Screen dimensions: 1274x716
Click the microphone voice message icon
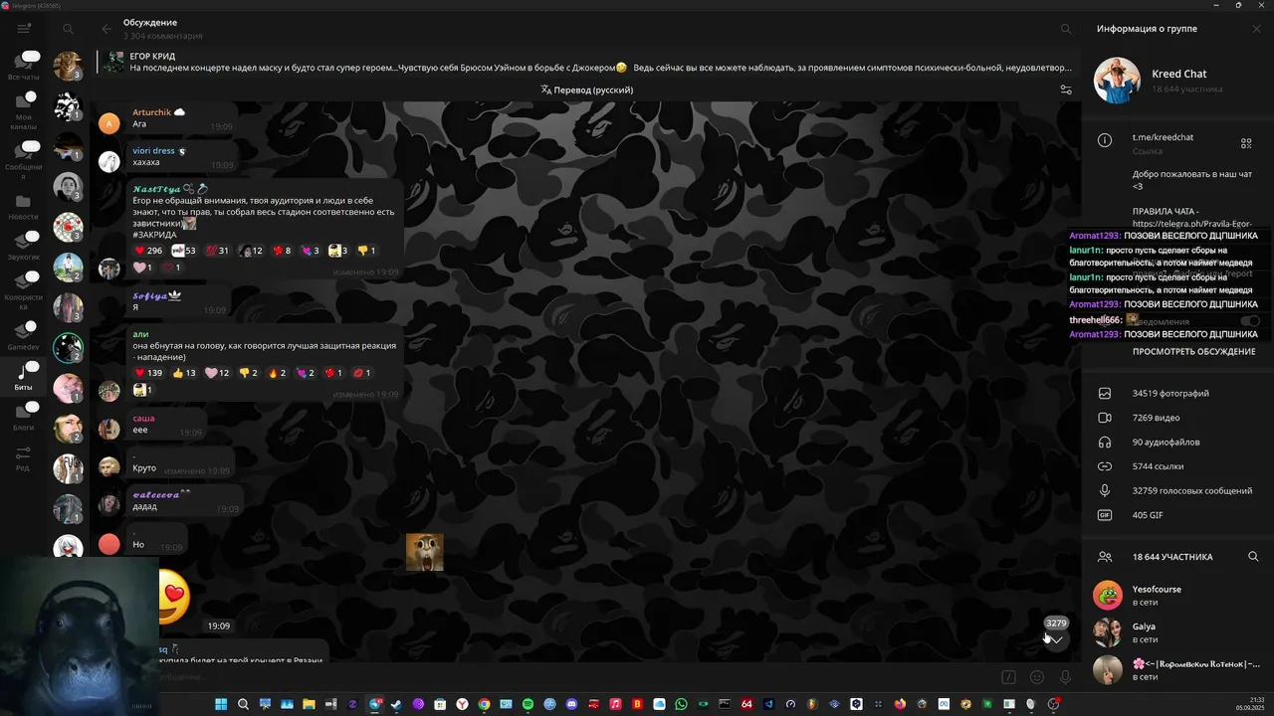coord(1065,677)
